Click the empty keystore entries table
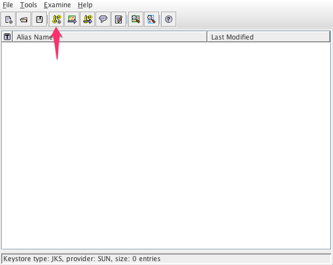 [x=166, y=145]
